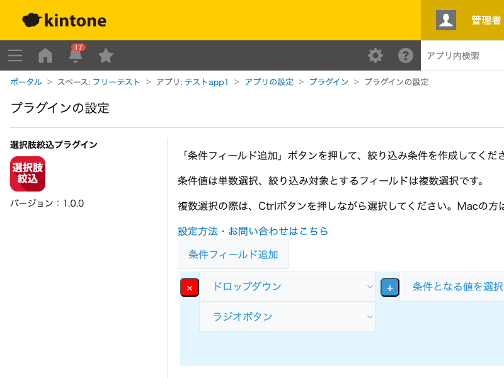Click the kintone logo
The image size is (504, 378).
point(64,20)
